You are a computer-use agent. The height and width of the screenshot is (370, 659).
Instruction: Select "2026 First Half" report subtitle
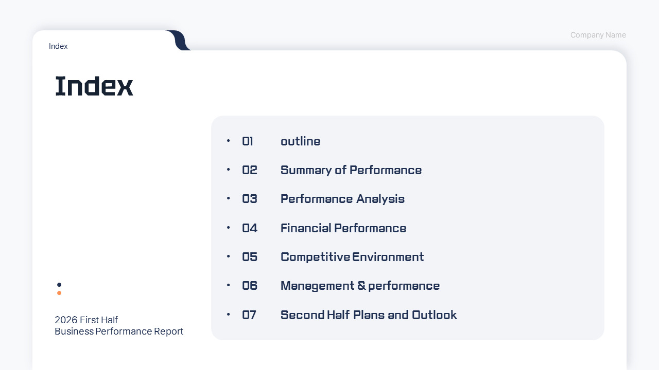(x=86, y=320)
